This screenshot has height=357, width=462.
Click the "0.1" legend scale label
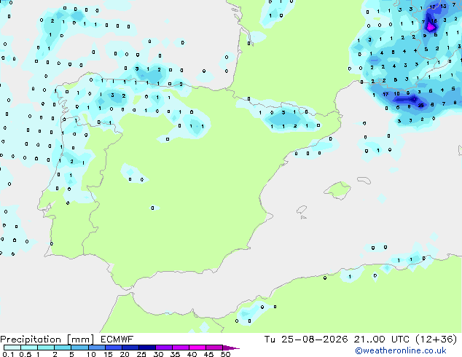pyautogui.click(x=8, y=354)
